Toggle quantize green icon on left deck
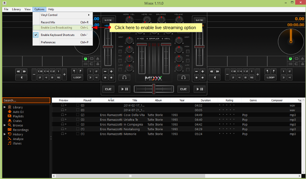This screenshot has height=179, width=306. (x=86, y=59)
